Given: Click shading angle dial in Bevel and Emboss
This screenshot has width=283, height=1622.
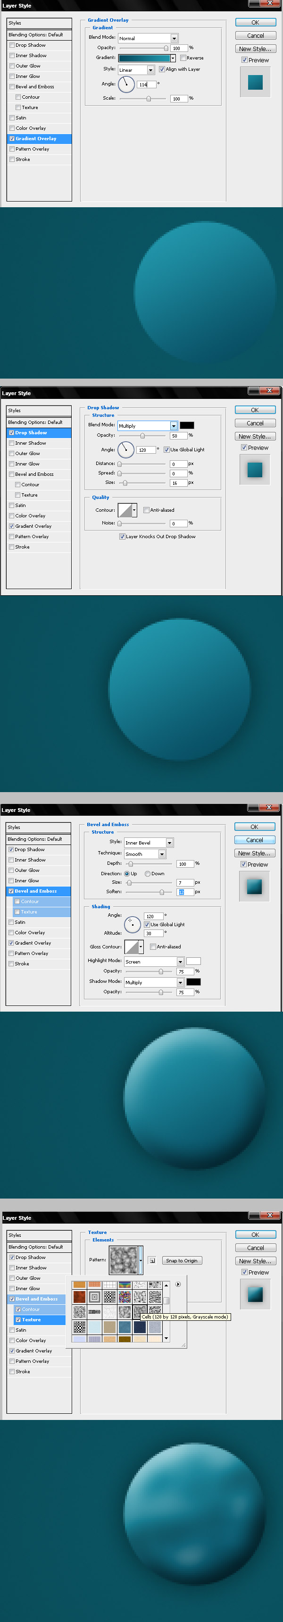Looking at the screenshot, I should [x=132, y=924].
